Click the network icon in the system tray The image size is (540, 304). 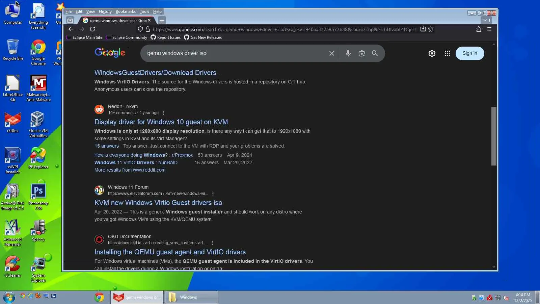pos(497,298)
